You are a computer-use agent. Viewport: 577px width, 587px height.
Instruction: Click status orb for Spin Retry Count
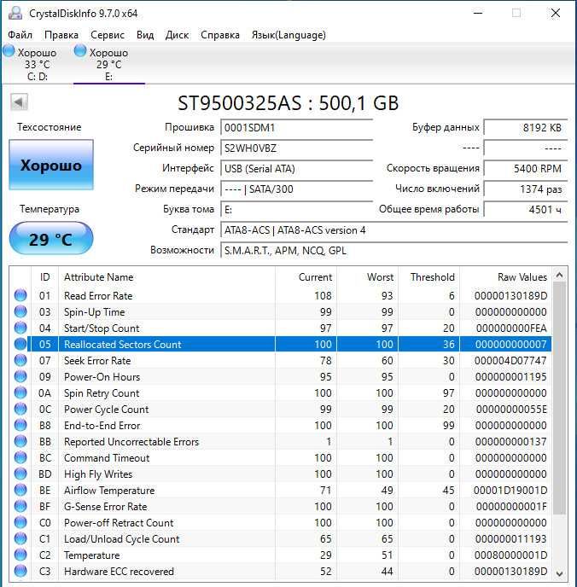click(20, 392)
